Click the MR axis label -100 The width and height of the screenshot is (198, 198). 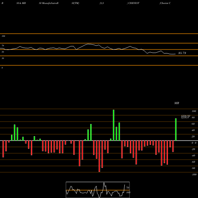(x=194, y=175)
